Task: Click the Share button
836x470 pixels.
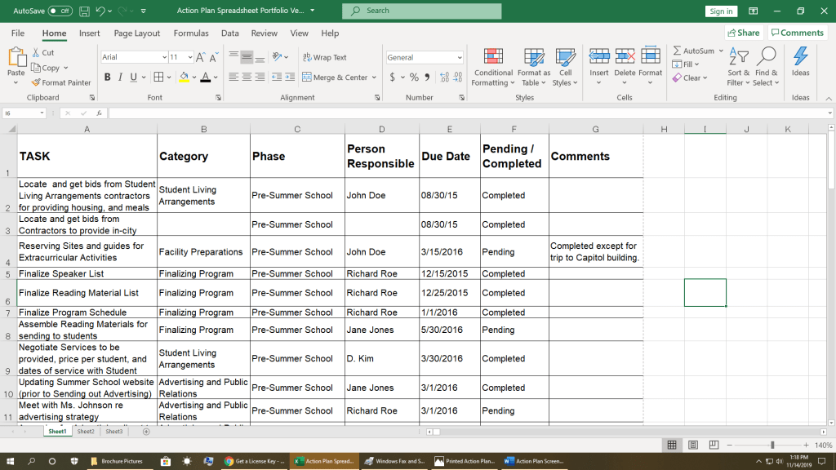Action: point(743,33)
